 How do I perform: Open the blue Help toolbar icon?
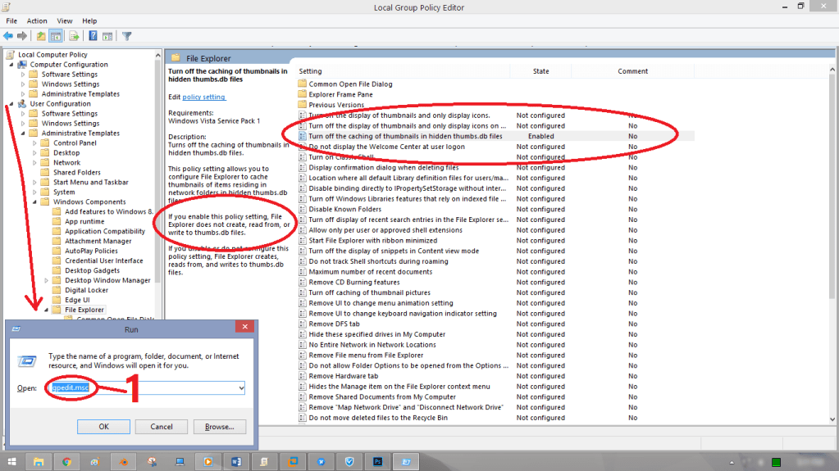[x=93, y=35]
